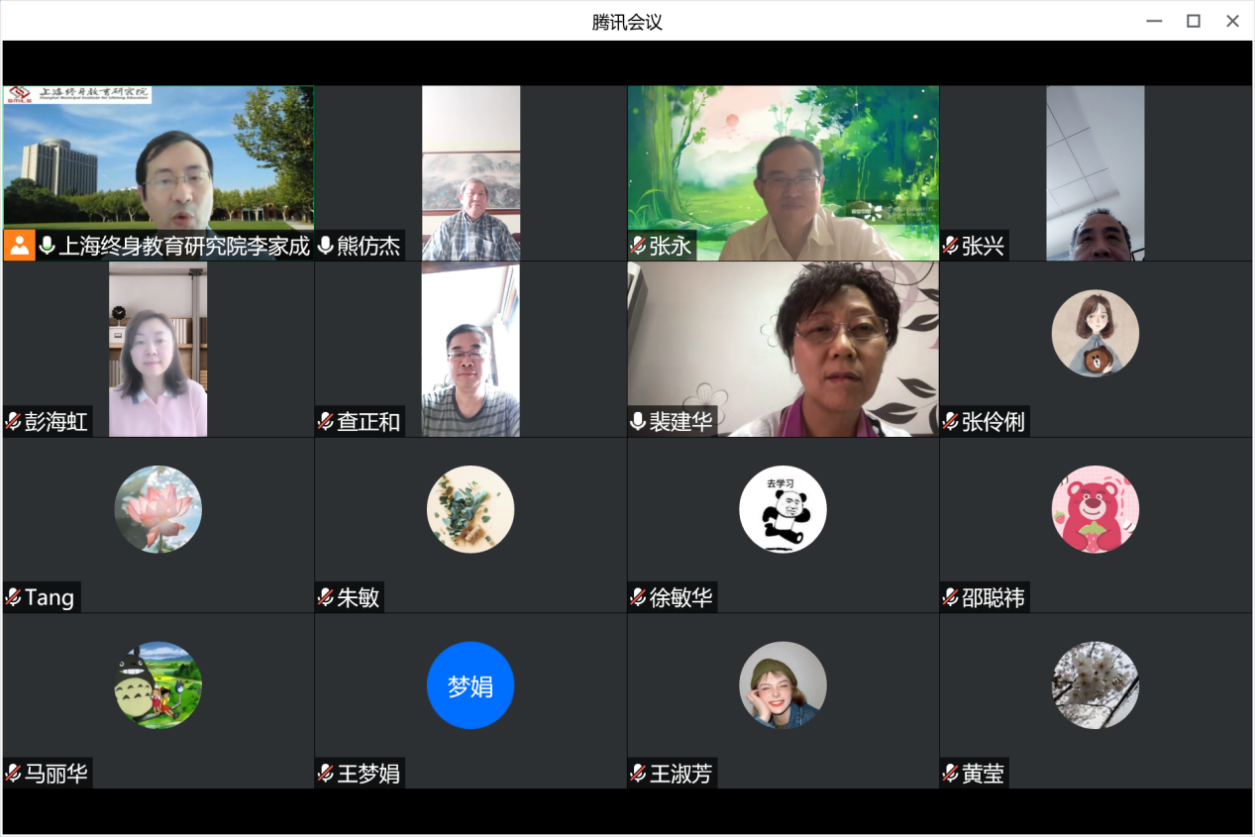1255x837 pixels.
Task: Click the microphone icon next to 熊仿杰
Action: (326, 246)
